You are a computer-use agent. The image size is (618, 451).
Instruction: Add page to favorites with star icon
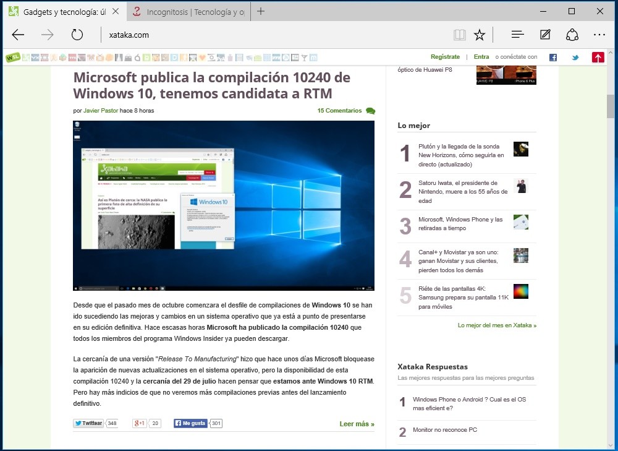[480, 35]
